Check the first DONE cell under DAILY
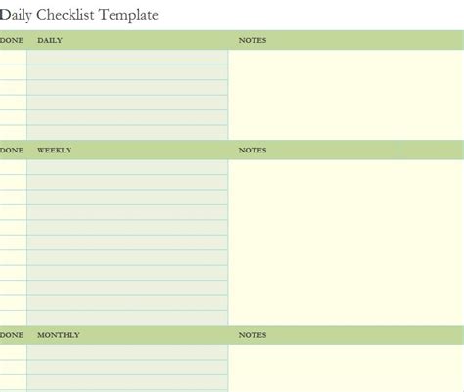 [13, 58]
